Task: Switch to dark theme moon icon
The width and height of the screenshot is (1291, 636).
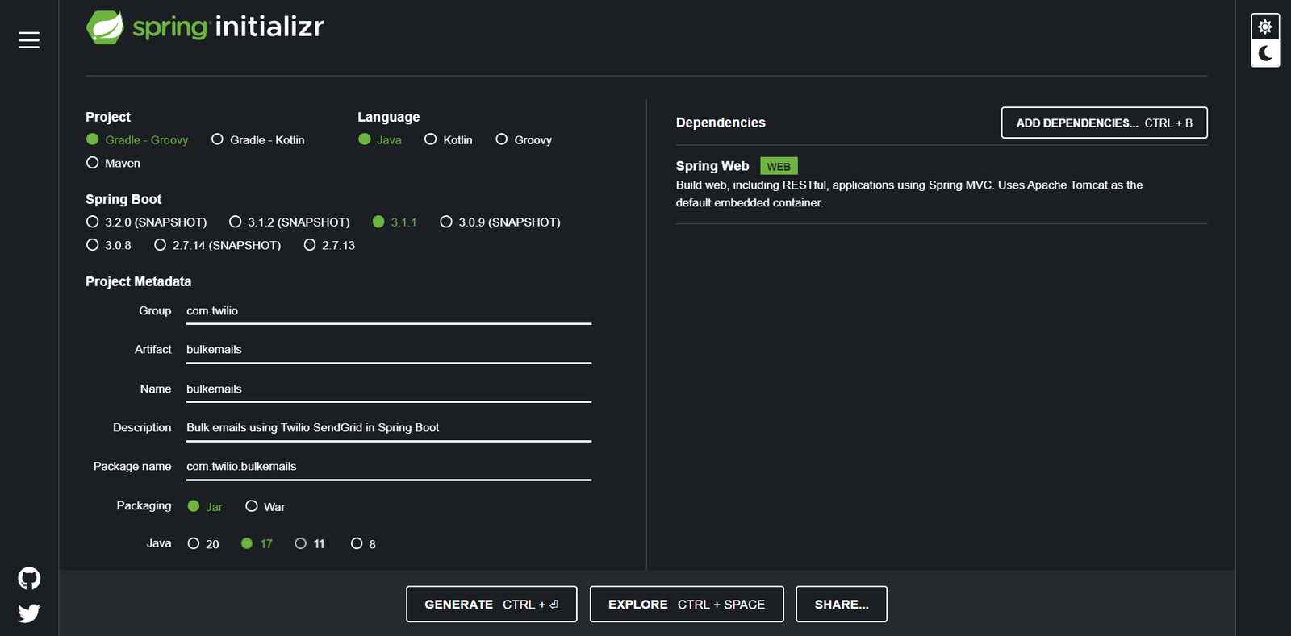Action: [x=1265, y=53]
